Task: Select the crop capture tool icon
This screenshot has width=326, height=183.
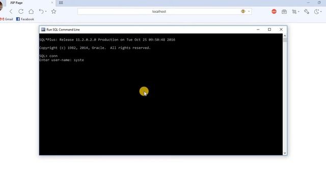Action: tap(294, 12)
